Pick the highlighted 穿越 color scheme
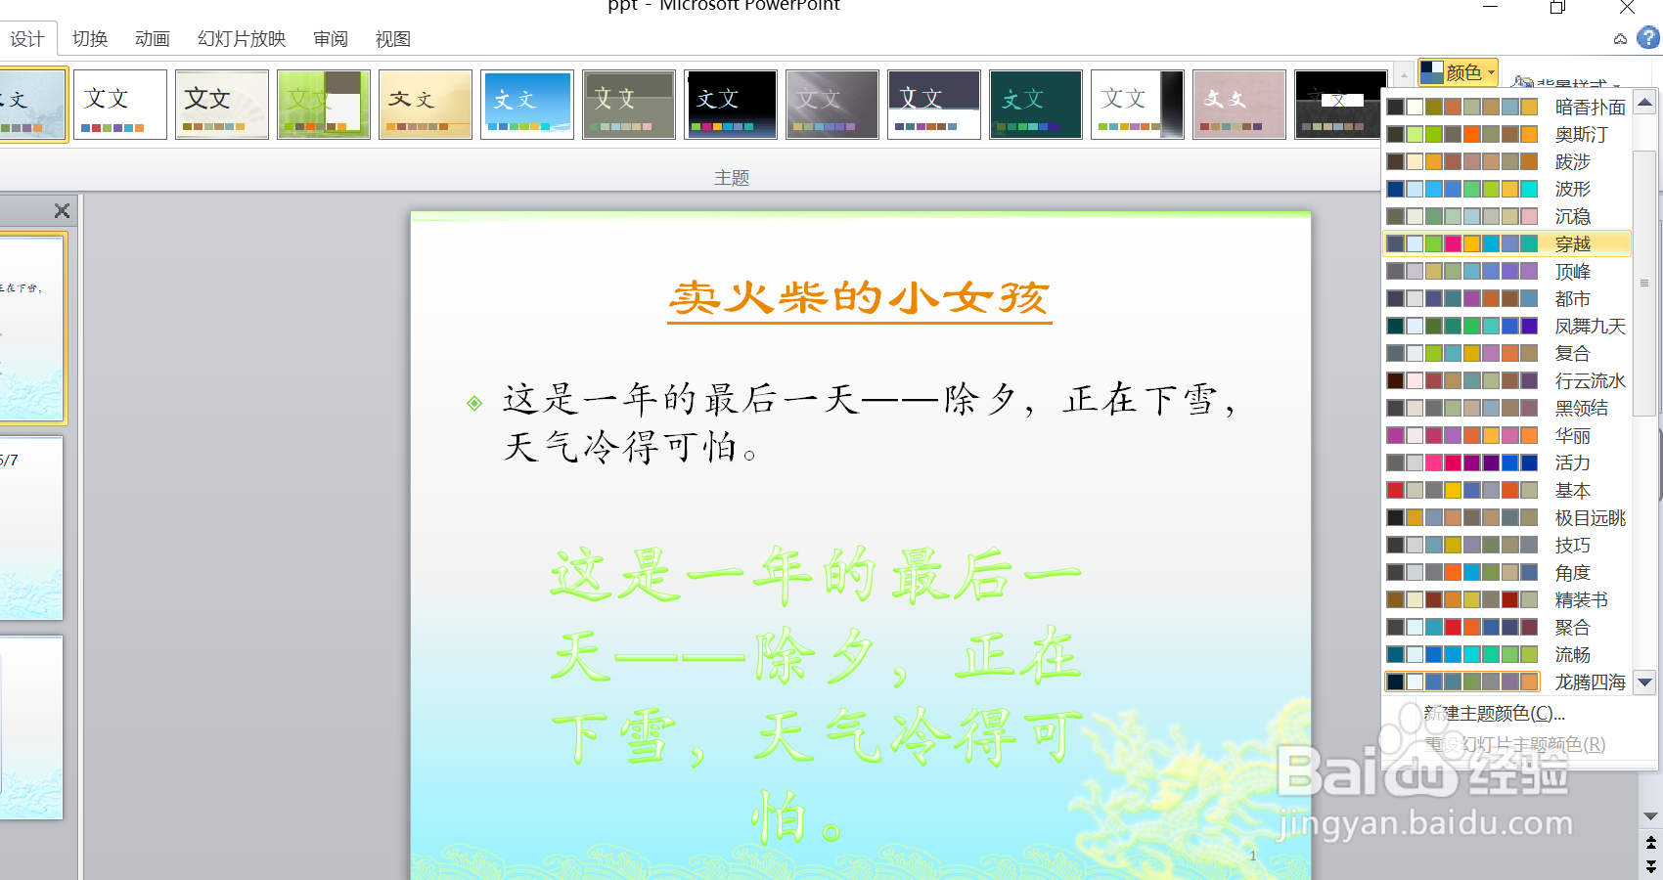 point(1507,243)
